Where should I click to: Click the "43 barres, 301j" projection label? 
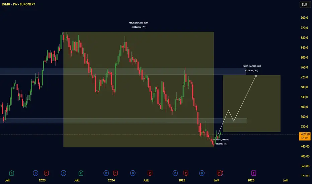[252, 70]
